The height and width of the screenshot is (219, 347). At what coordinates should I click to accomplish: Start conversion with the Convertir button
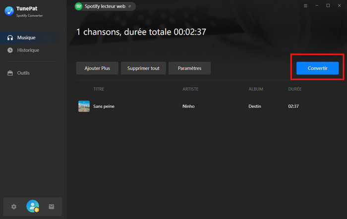pyautogui.click(x=317, y=68)
